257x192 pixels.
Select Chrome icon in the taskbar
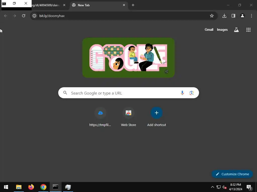pos(43,187)
